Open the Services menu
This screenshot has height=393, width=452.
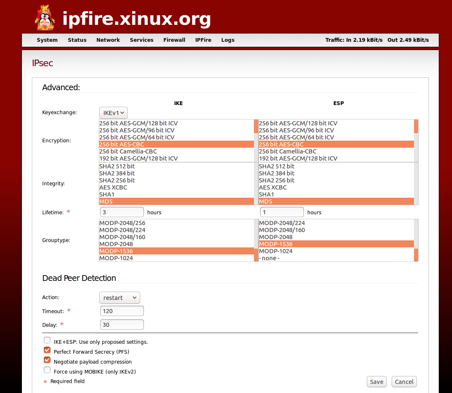coord(141,40)
